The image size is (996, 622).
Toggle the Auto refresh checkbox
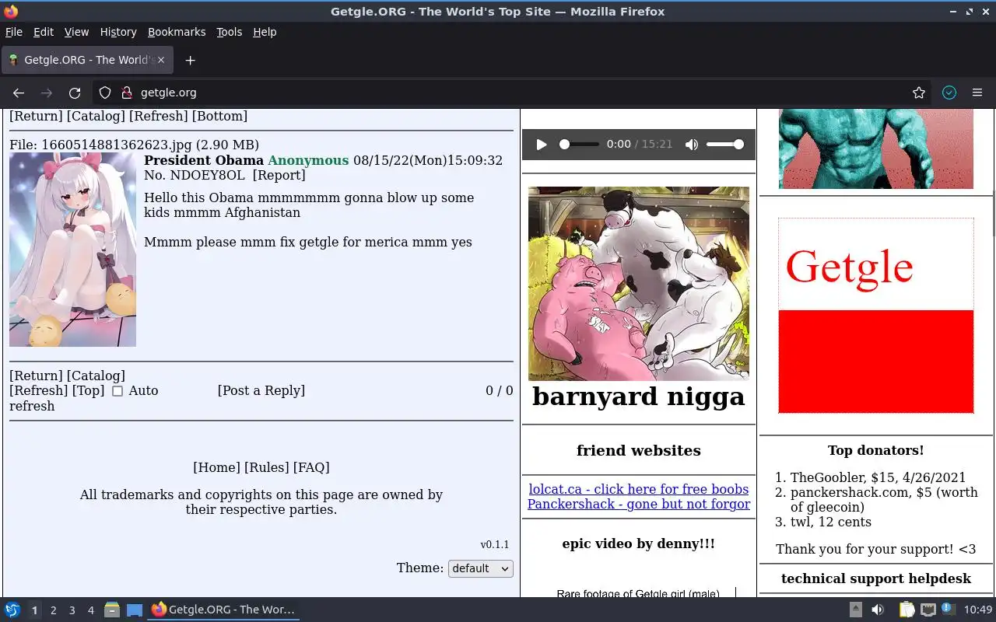[x=117, y=391]
